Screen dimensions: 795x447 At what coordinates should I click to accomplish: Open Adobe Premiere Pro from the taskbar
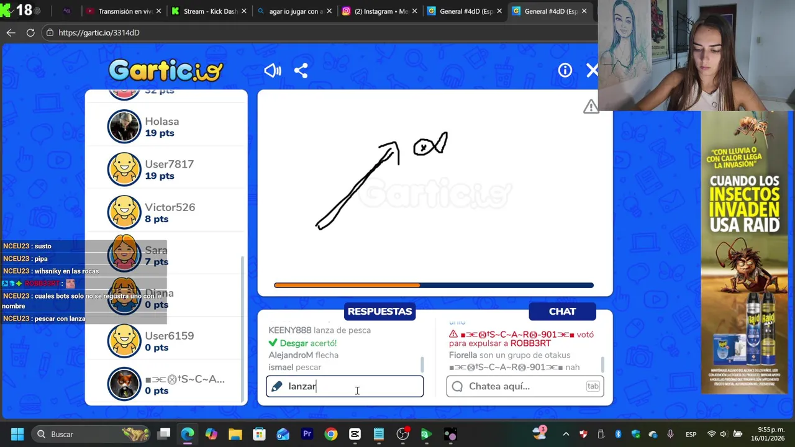coord(307,434)
